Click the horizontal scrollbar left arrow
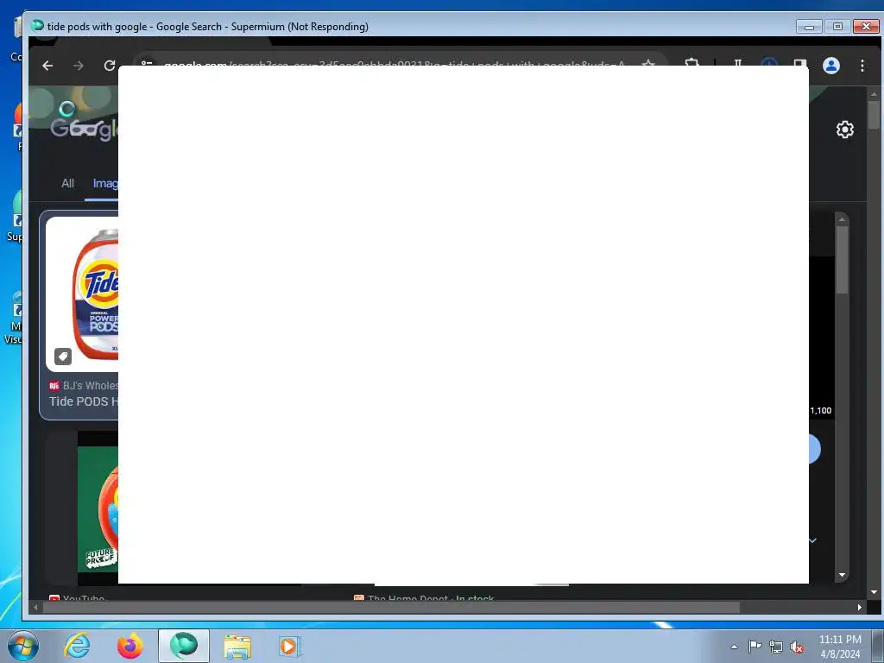884x663 pixels. 35,607
